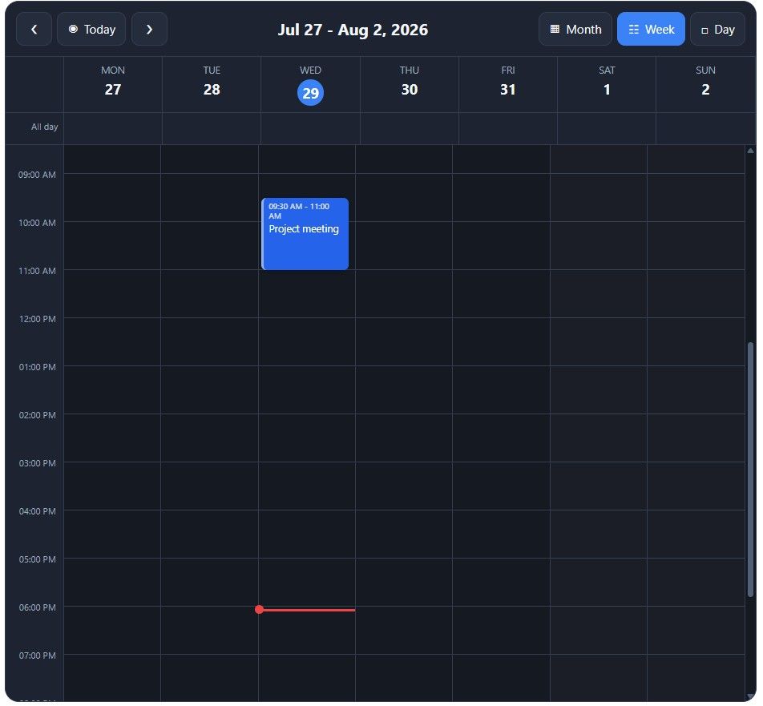
Task: Select Saturday 1 column header
Action: [607, 85]
